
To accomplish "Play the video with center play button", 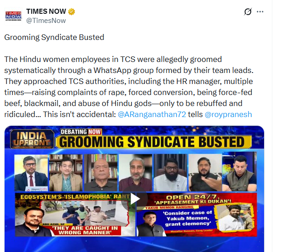I will [134, 199].
